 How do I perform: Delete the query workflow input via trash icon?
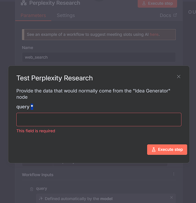point(31,189)
